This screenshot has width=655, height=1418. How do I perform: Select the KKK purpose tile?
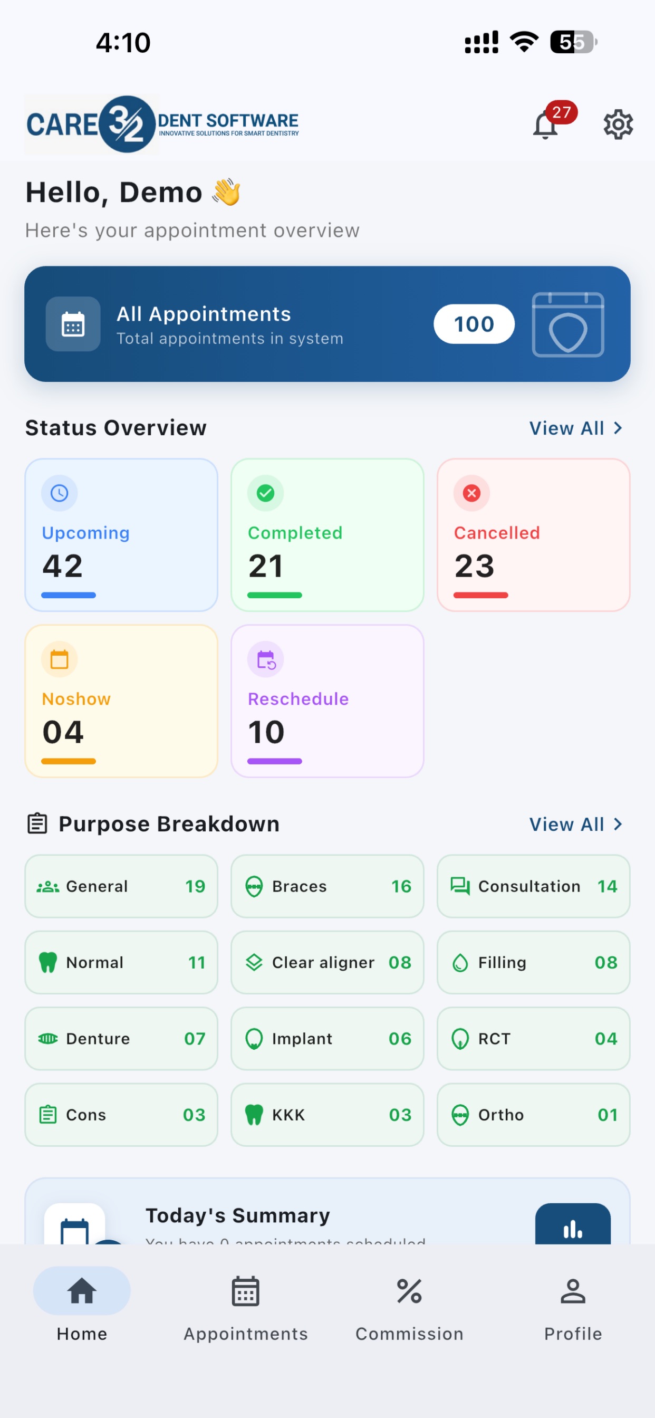pyautogui.click(x=327, y=1115)
